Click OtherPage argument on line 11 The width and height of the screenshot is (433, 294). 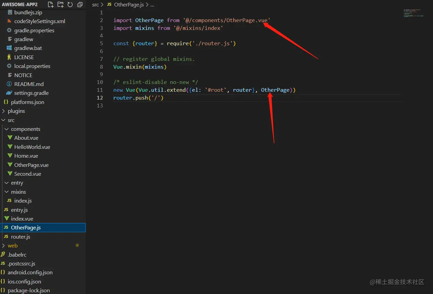(275, 90)
